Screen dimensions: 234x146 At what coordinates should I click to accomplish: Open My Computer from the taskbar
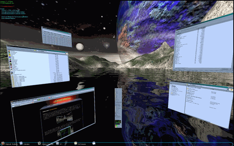point(80,144)
